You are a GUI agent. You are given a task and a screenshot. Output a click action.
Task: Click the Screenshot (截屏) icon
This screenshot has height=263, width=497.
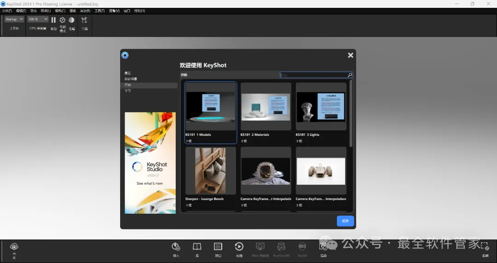[x=485, y=246]
